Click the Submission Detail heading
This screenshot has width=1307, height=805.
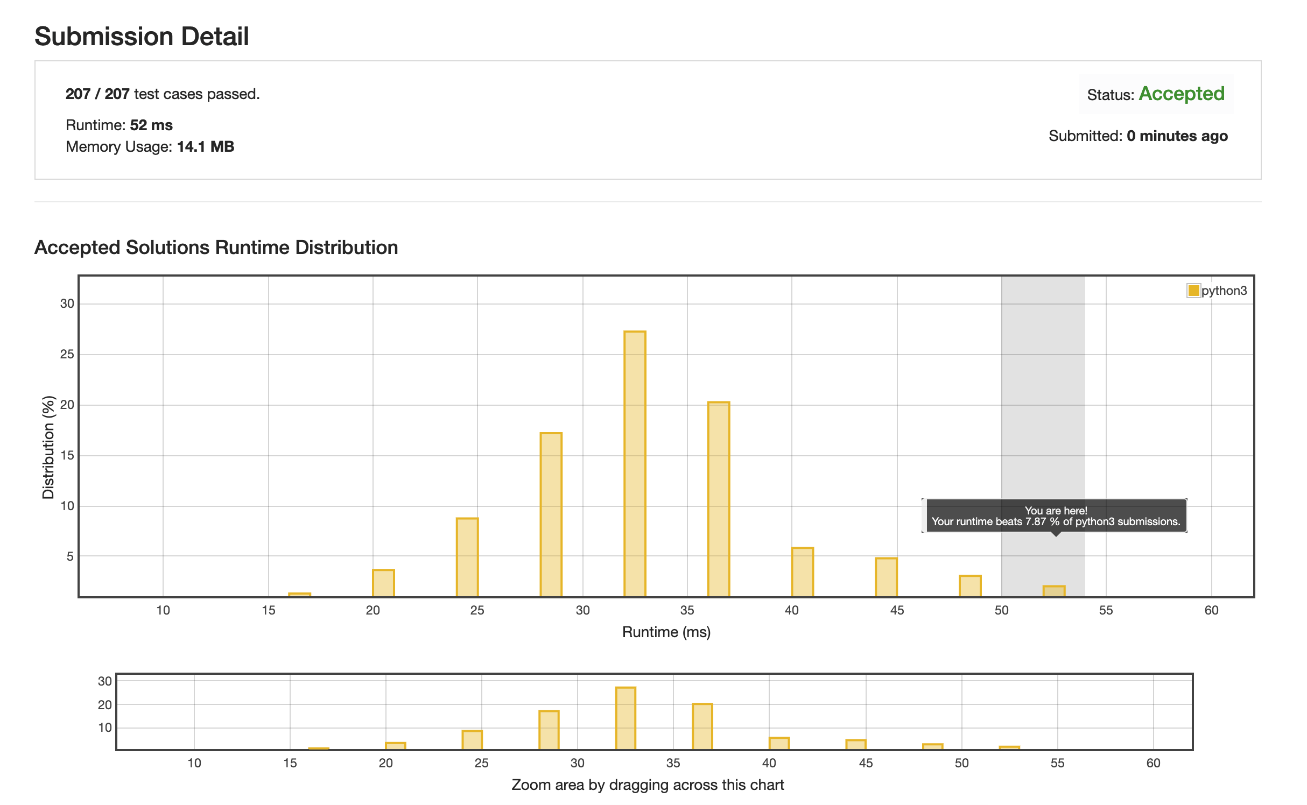(x=142, y=37)
